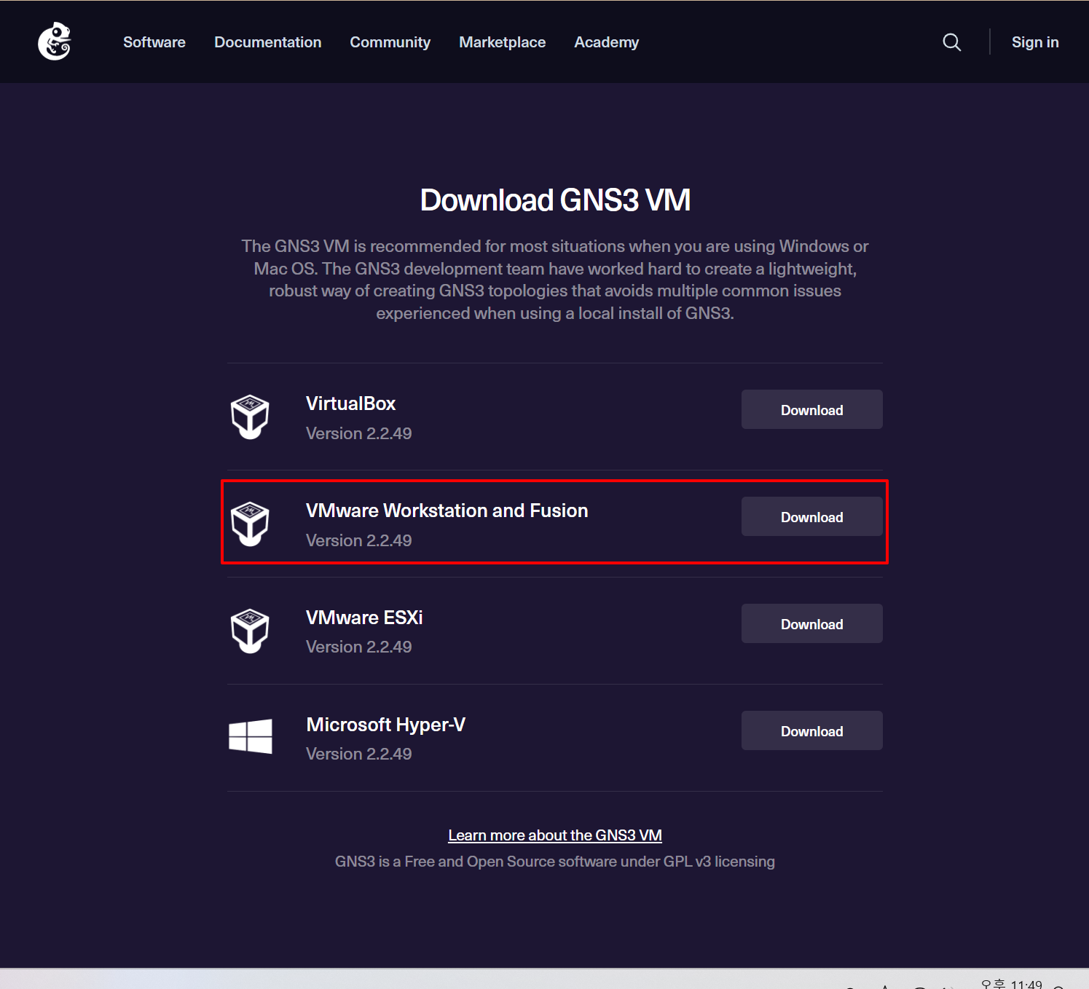This screenshot has height=989, width=1089.
Task: Click the VMware Workstation and Fusion cube icon
Action: [250, 524]
